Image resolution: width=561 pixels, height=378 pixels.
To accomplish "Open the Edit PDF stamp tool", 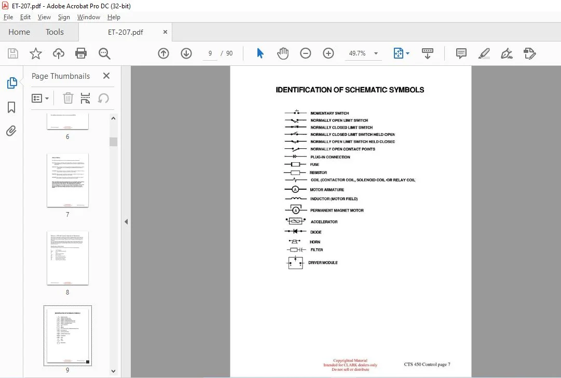I will [x=529, y=53].
